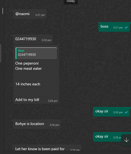Click the scroll-to-bottom arrow button

[126, 140]
